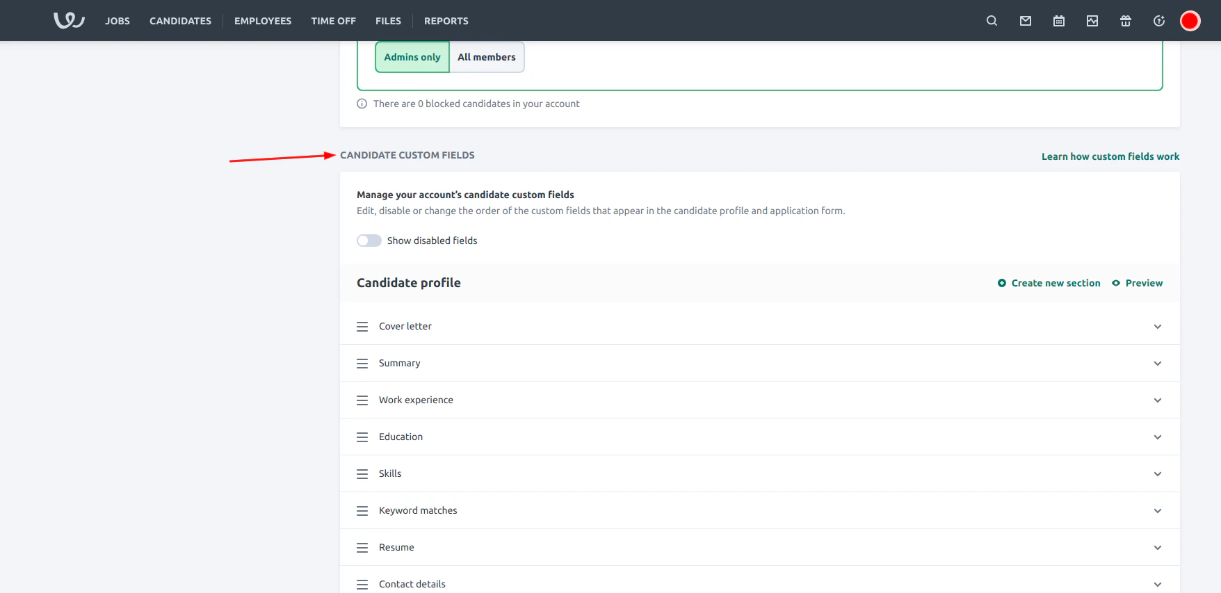Click the Workable logo icon
The height and width of the screenshot is (593, 1221).
(69, 21)
